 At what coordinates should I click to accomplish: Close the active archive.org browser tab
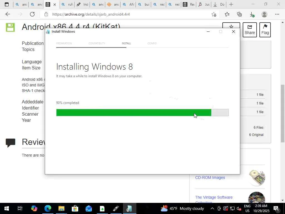tap(55, 4)
